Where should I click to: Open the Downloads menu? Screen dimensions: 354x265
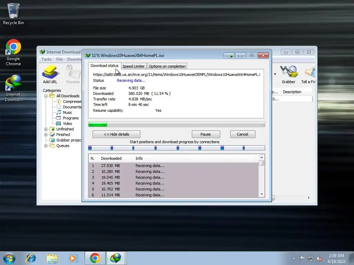click(x=74, y=59)
